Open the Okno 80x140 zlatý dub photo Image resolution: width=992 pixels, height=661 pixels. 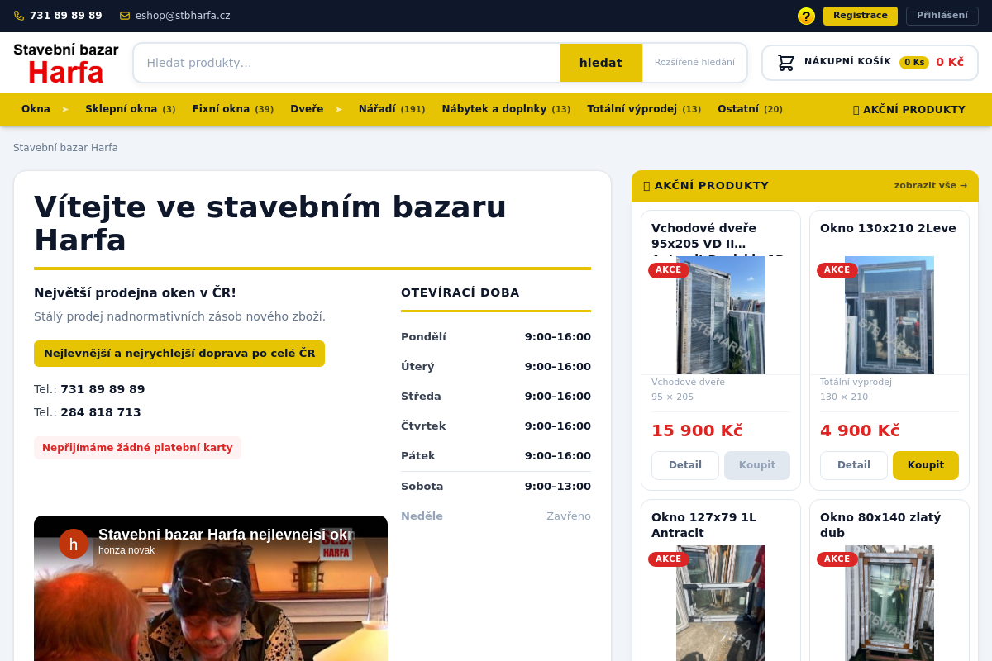tap(889, 603)
